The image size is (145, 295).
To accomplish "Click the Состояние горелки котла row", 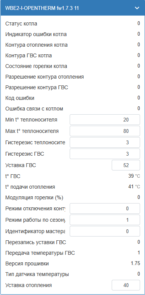I will pyautogui.click(x=73, y=66).
